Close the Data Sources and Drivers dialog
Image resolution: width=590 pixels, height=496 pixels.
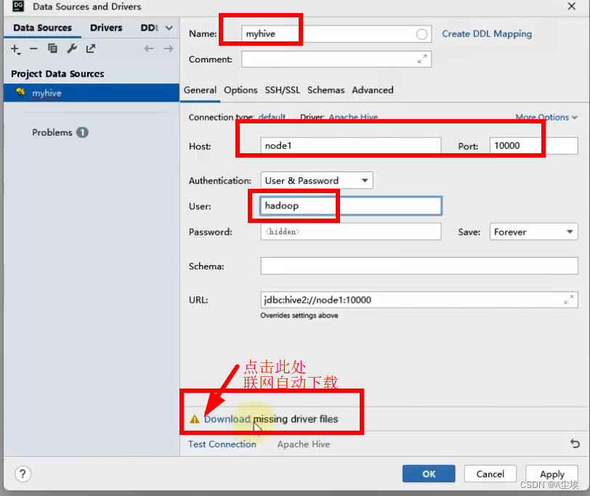click(571, 7)
